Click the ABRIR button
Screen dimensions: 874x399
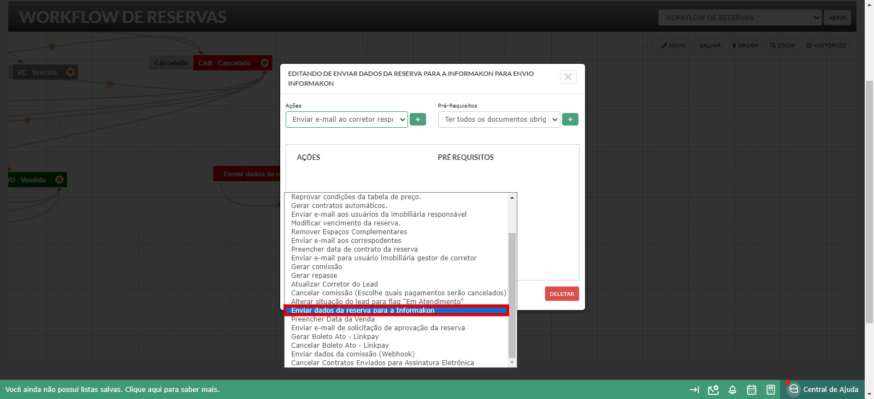[x=837, y=17]
